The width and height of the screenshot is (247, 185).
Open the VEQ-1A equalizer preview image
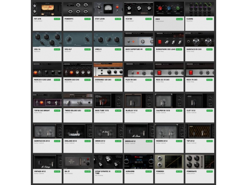tap(47, 40)
